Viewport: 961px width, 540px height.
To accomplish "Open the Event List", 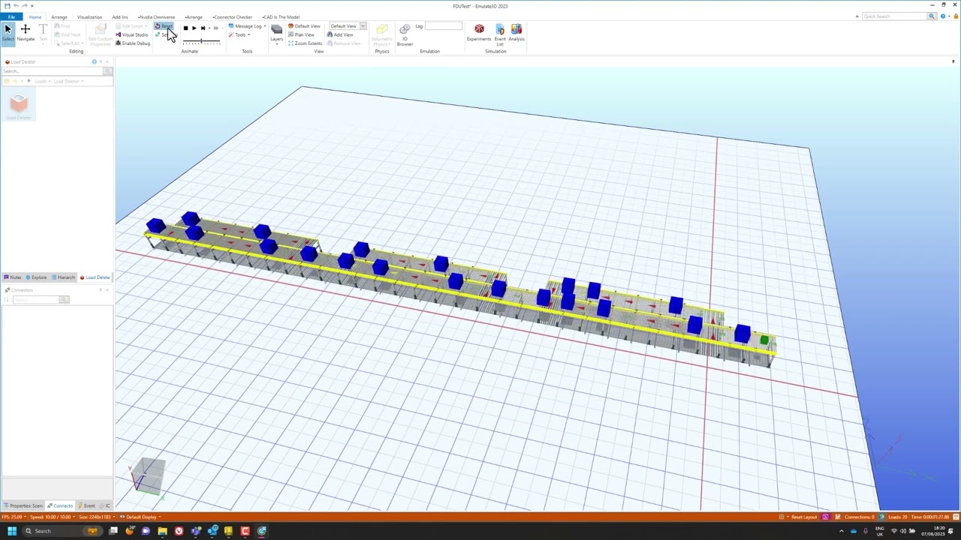I will [x=500, y=34].
